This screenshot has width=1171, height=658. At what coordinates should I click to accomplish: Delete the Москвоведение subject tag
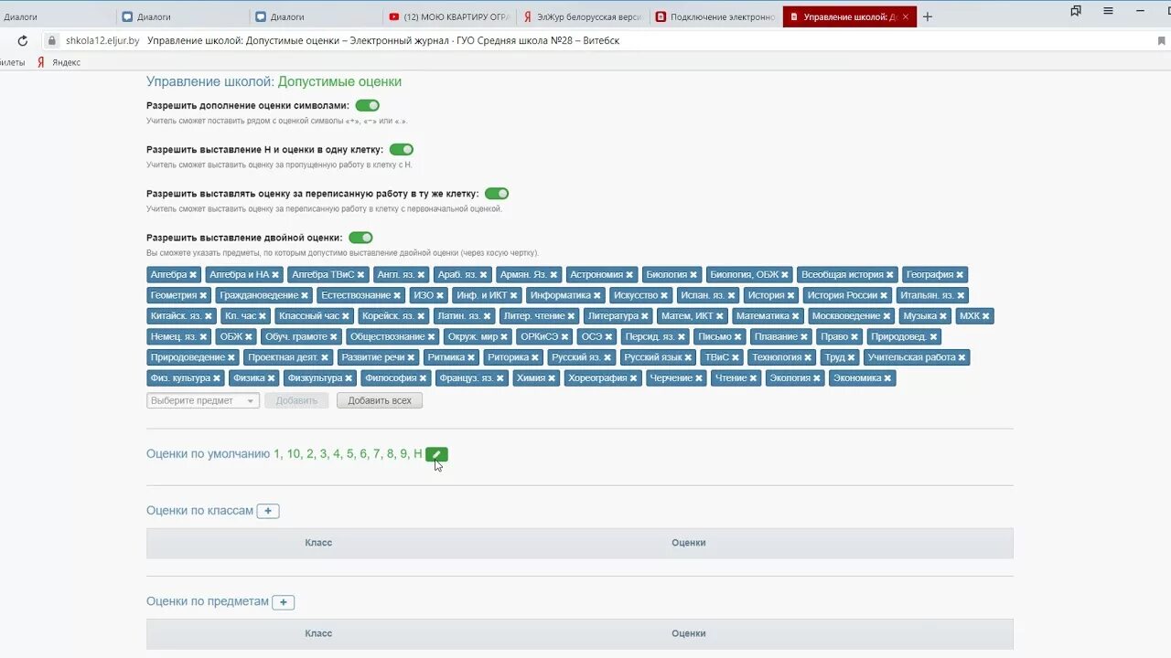887,316
